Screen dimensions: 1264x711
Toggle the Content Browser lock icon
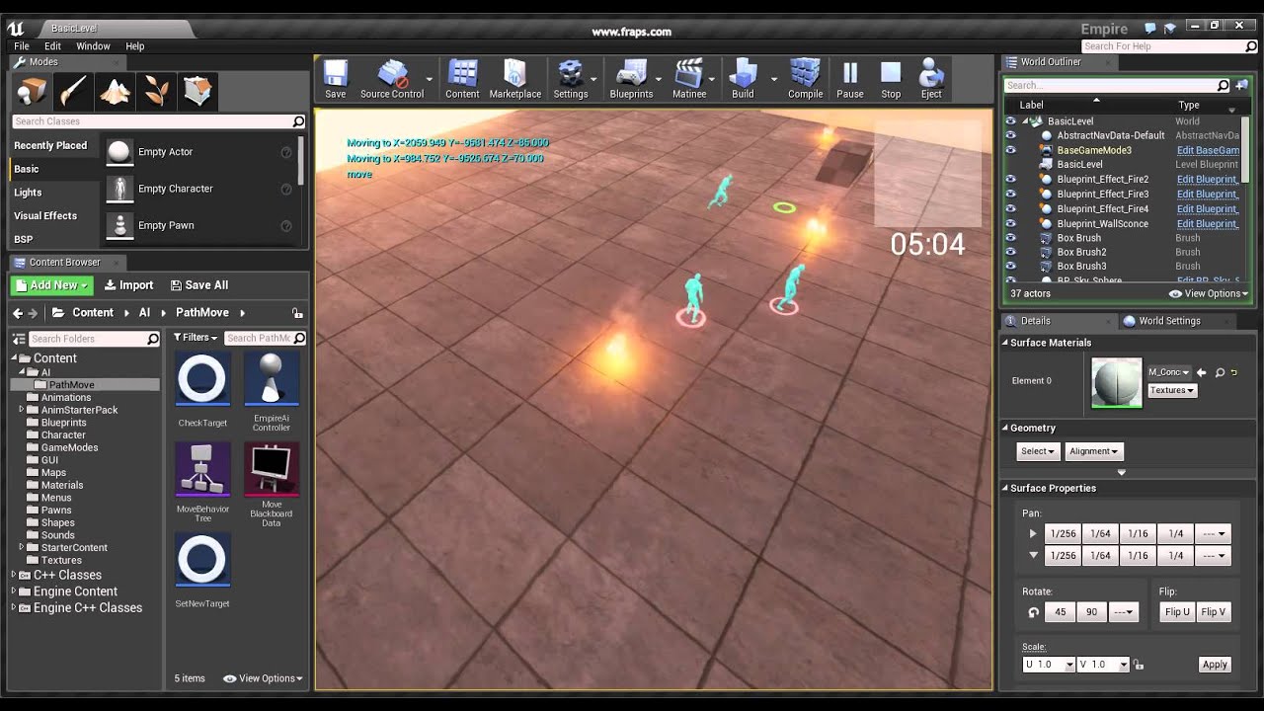click(x=297, y=313)
